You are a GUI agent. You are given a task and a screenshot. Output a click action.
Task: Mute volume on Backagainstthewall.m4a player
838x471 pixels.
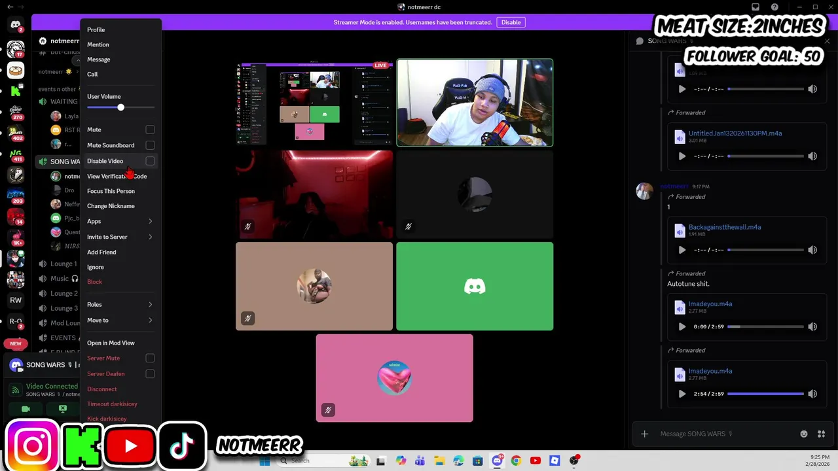812,250
